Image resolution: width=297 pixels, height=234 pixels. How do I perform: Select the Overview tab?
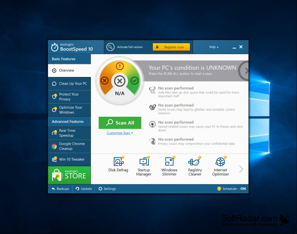coord(69,71)
